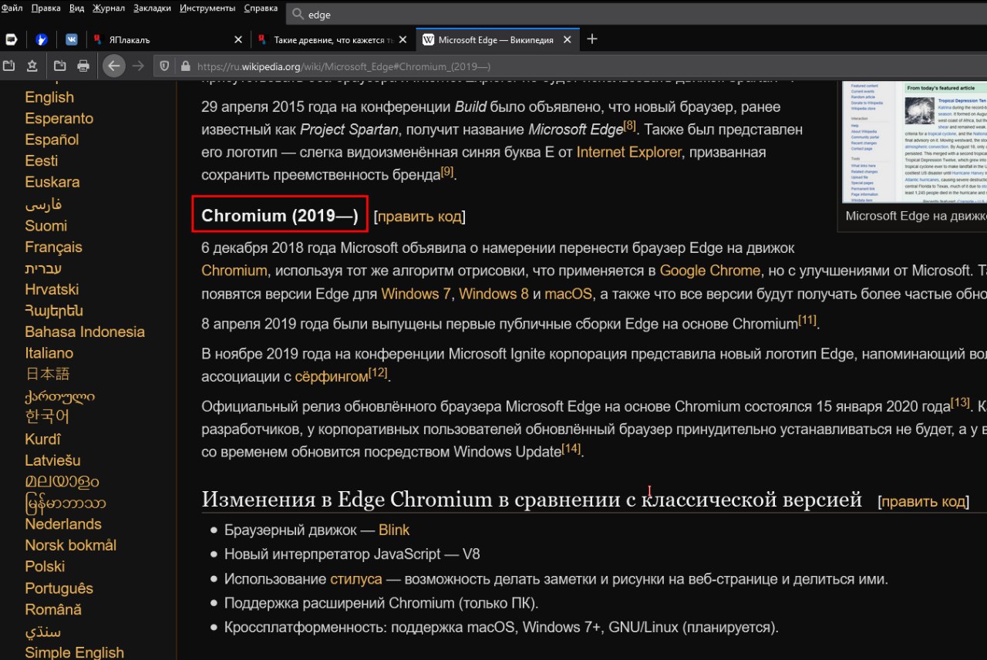Follow the Chromium article link
Screen dimensions: 987x660
[234, 271]
